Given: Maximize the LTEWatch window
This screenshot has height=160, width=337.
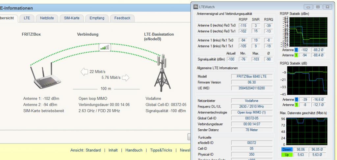Looking at the screenshot, I should [318, 7].
